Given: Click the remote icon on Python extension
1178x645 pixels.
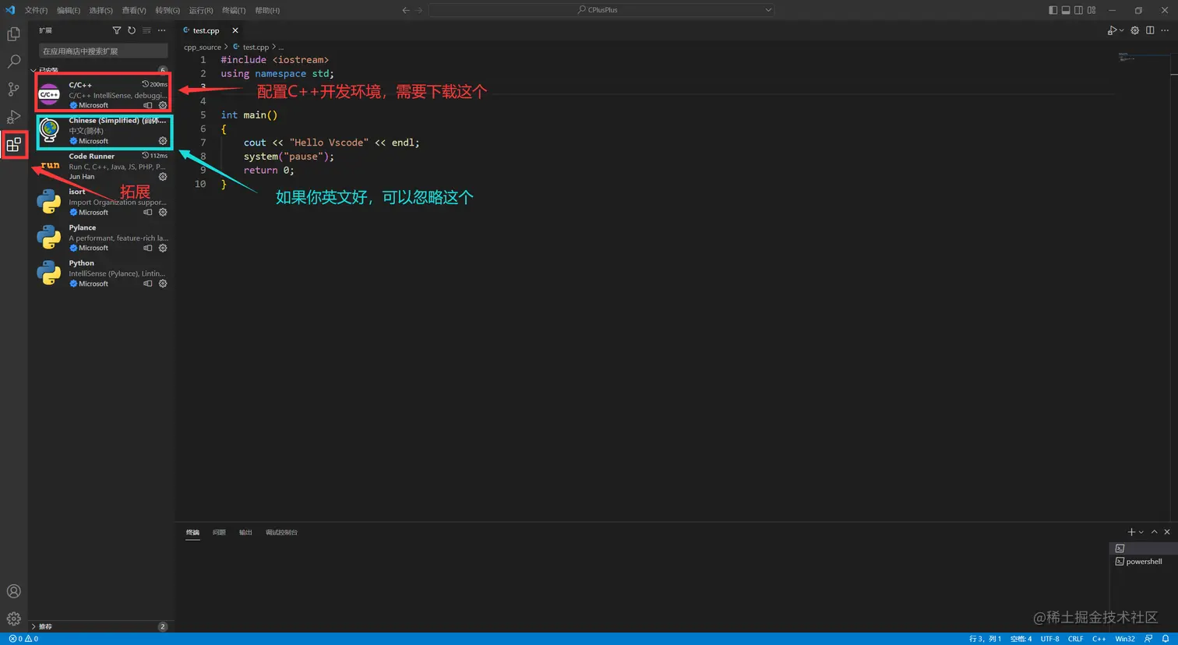Looking at the screenshot, I should point(148,284).
